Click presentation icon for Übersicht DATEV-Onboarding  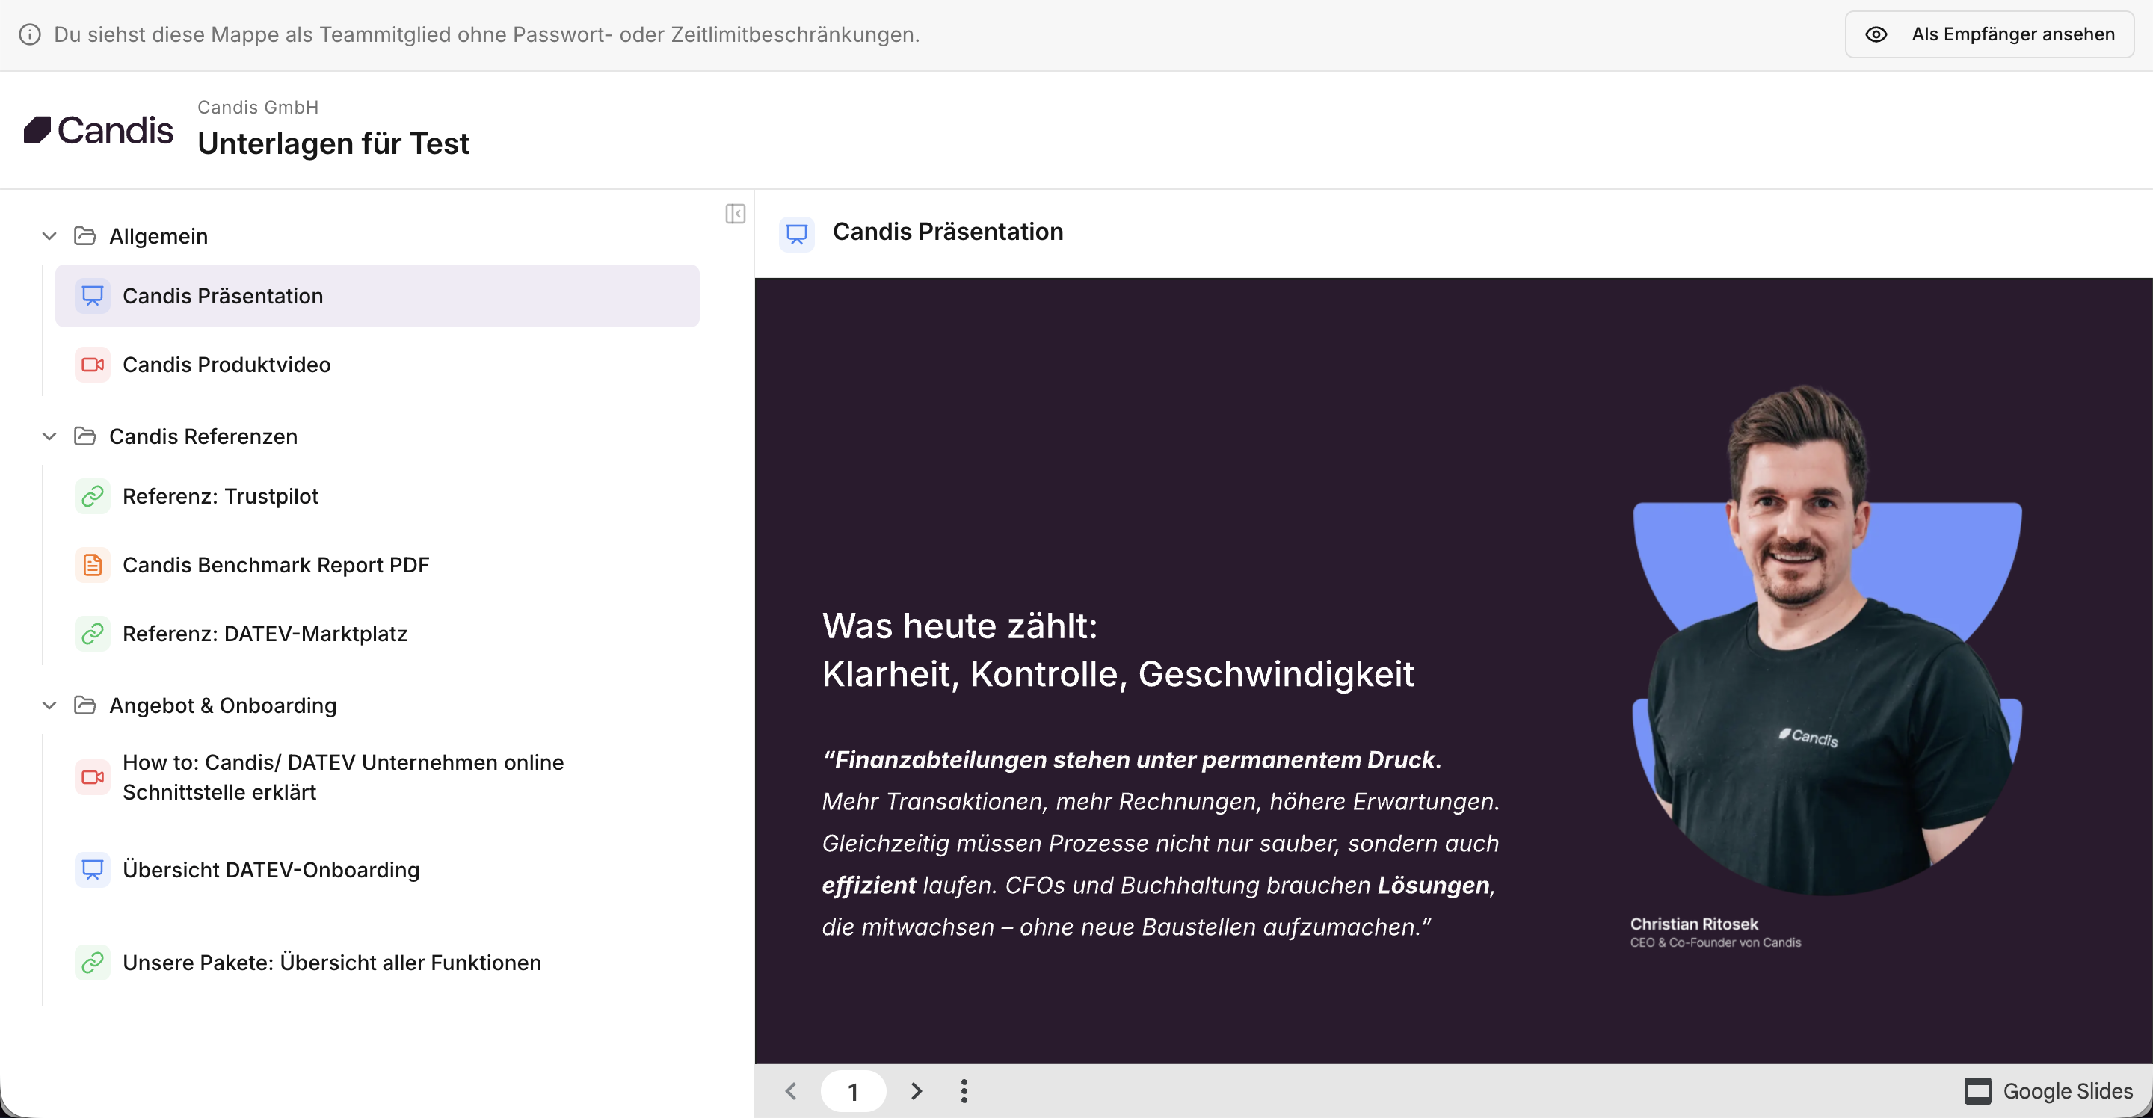click(x=92, y=869)
